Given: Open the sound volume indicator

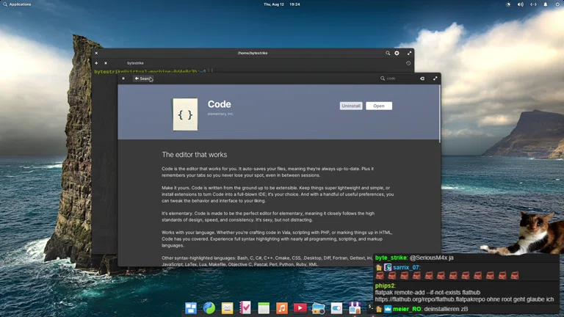Looking at the screenshot, I should 521,4.
